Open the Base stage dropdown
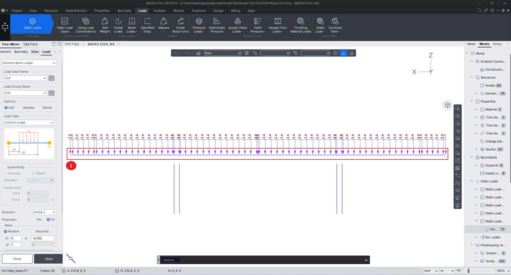This screenshot has width=511, height=275. [x=222, y=53]
